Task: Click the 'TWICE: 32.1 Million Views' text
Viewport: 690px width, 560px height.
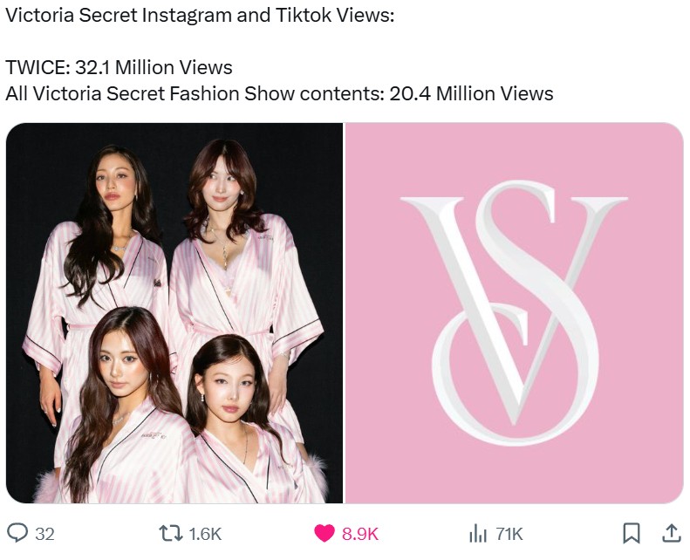Action: click(x=119, y=67)
